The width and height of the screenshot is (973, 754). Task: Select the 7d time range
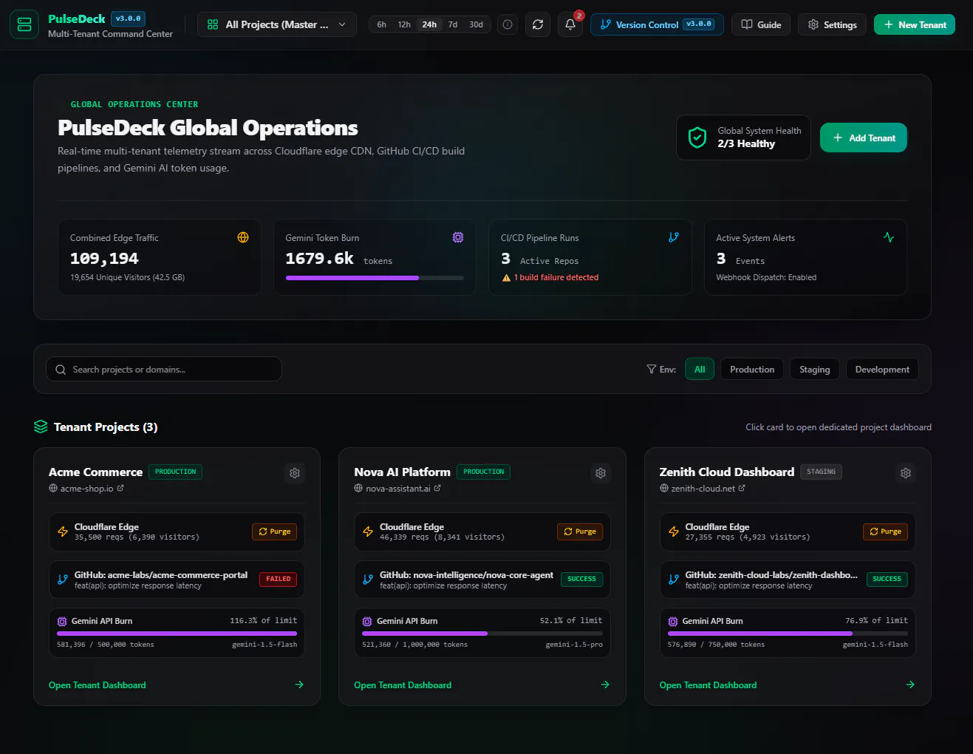point(453,24)
